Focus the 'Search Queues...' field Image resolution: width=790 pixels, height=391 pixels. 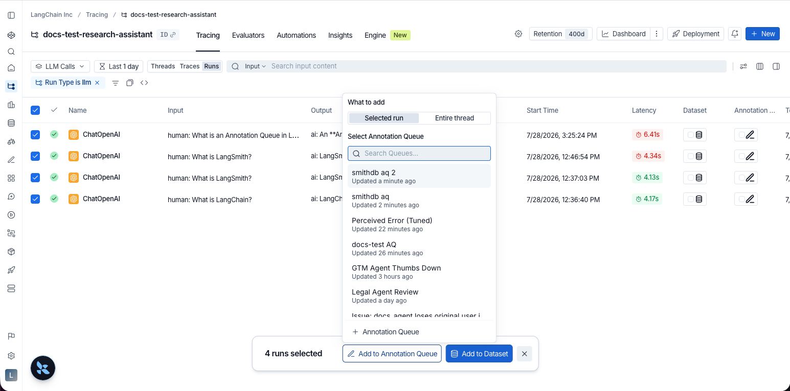(419, 153)
